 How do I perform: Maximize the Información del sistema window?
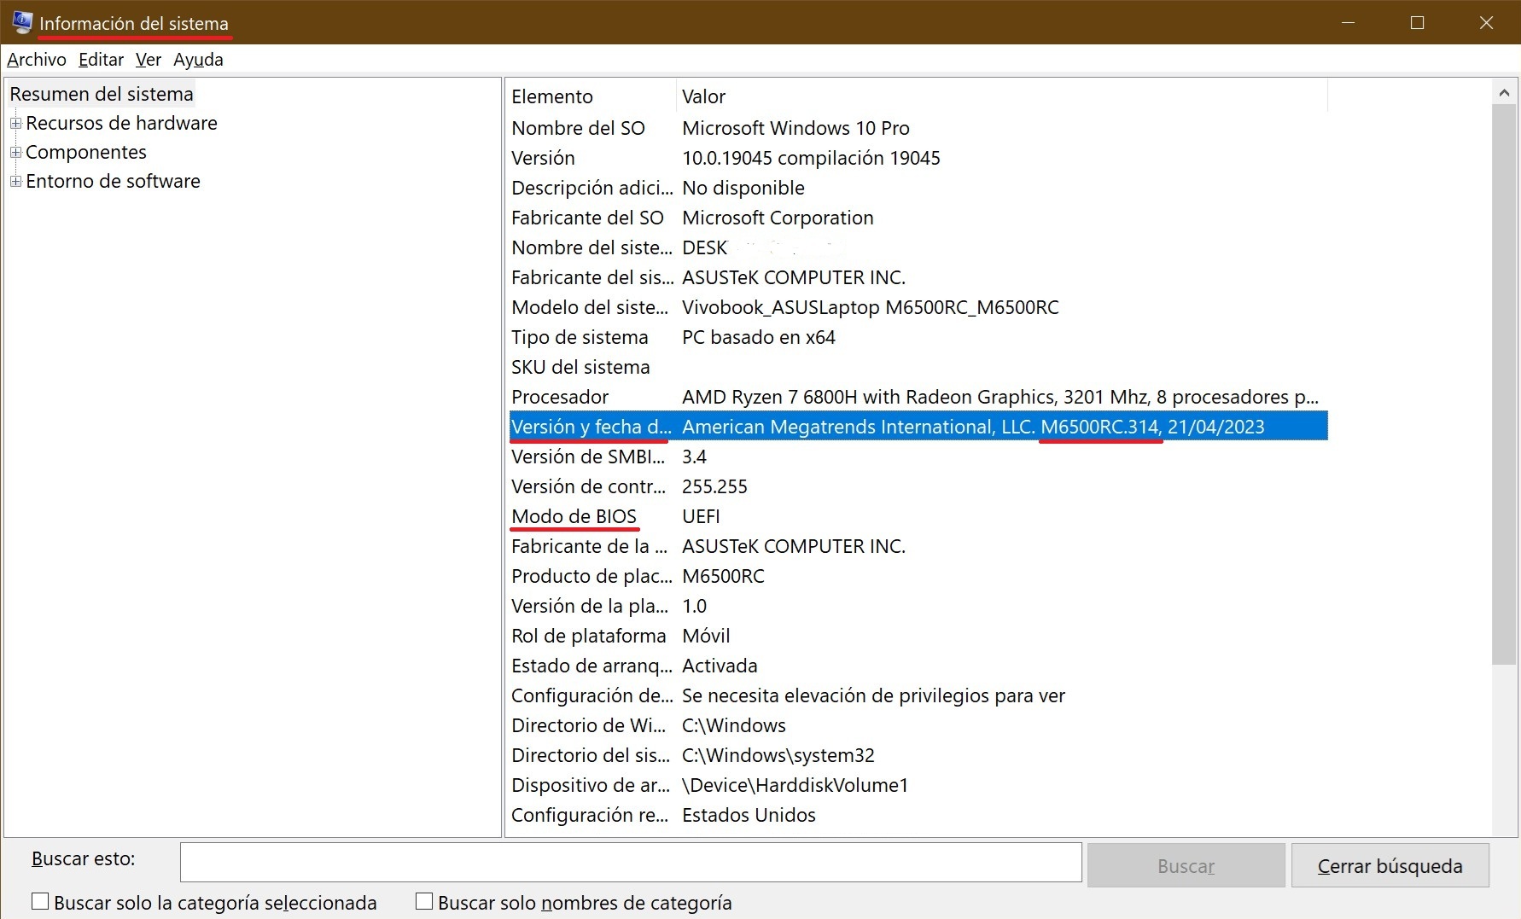pyautogui.click(x=1418, y=23)
